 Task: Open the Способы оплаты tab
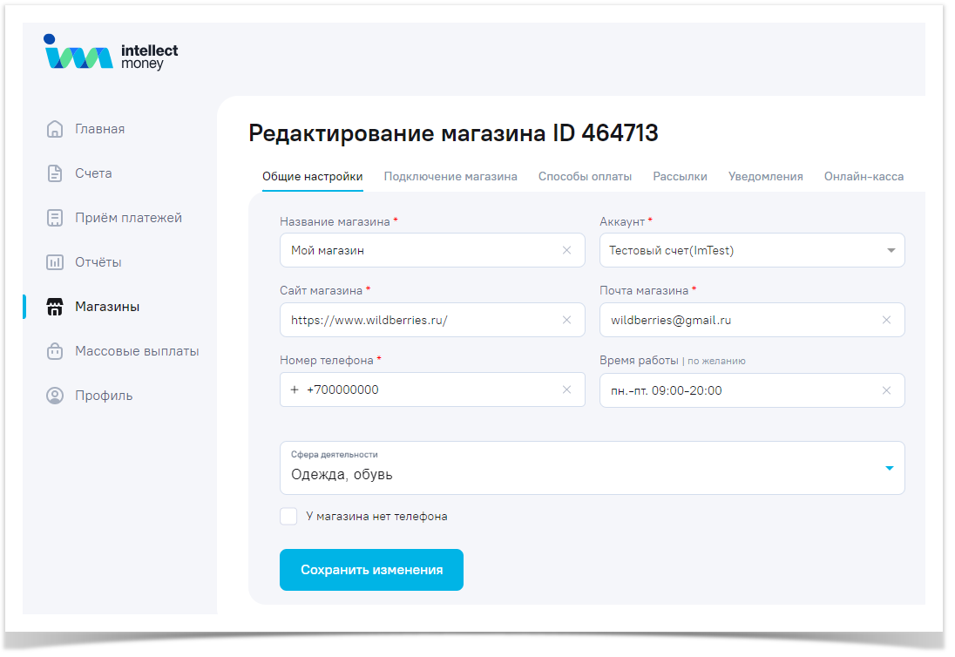click(x=585, y=176)
